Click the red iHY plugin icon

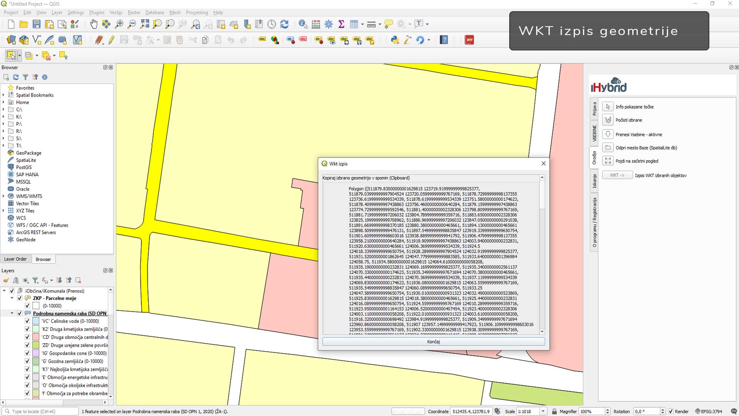tap(469, 40)
